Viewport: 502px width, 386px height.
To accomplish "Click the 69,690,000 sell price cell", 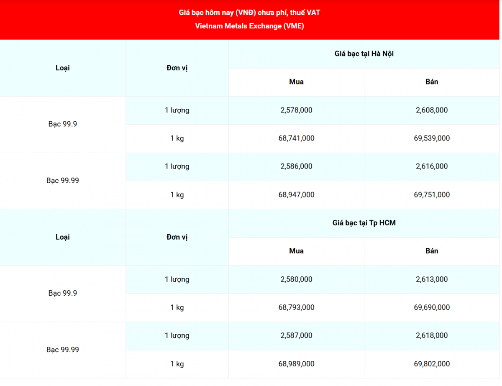I will [432, 308].
